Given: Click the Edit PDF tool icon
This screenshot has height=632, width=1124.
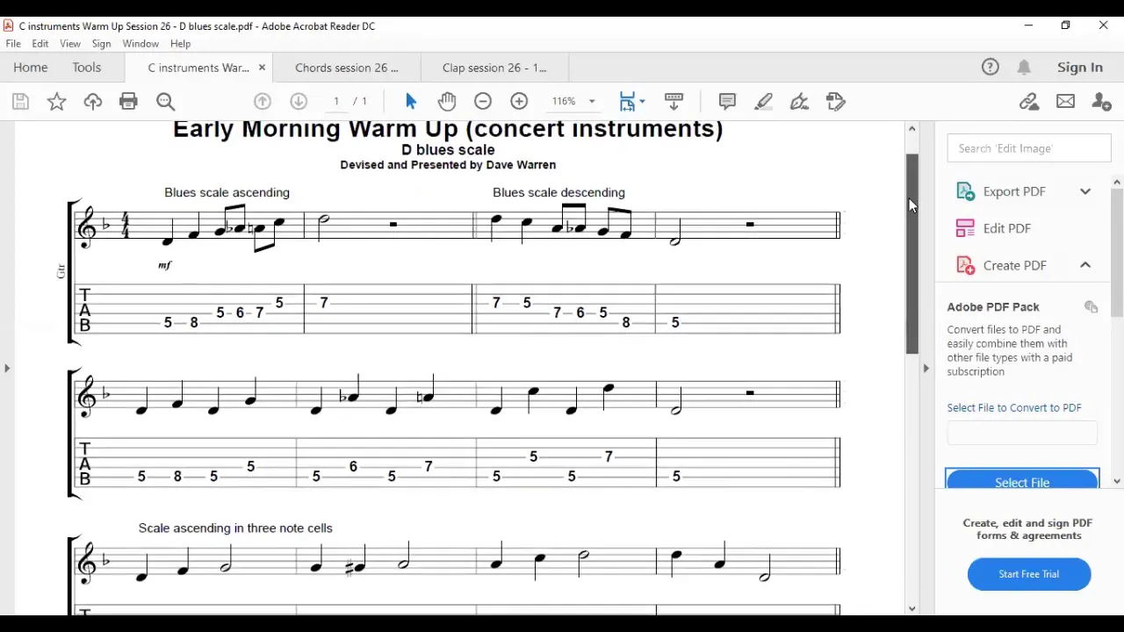Looking at the screenshot, I should coord(965,228).
